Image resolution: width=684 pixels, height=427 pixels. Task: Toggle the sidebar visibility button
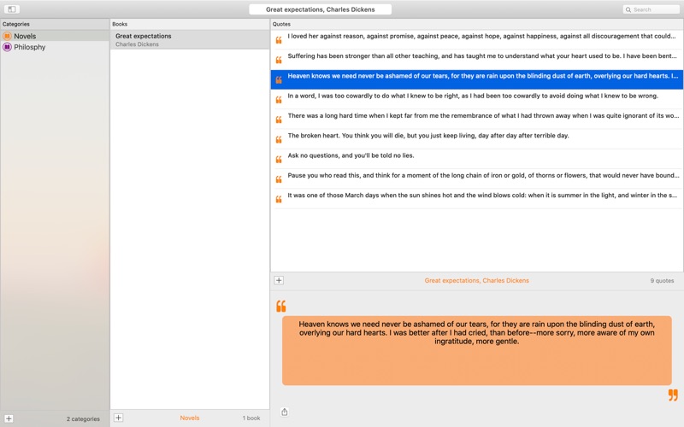(x=12, y=9)
